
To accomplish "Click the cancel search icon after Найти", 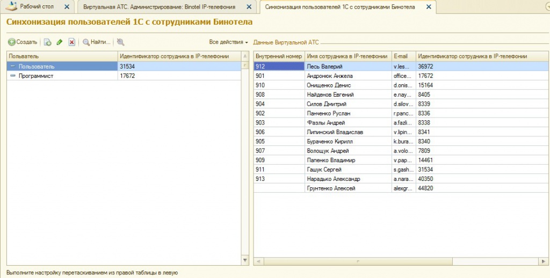I will pyautogui.click(x=121, y=42).
